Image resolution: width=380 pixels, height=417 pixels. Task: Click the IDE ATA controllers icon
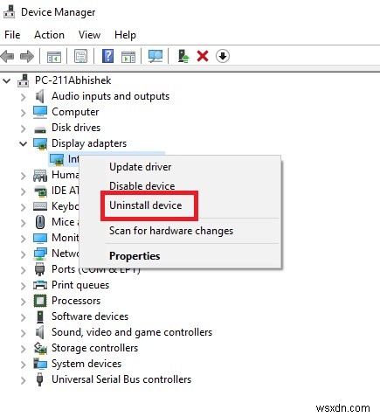point(40,191)
